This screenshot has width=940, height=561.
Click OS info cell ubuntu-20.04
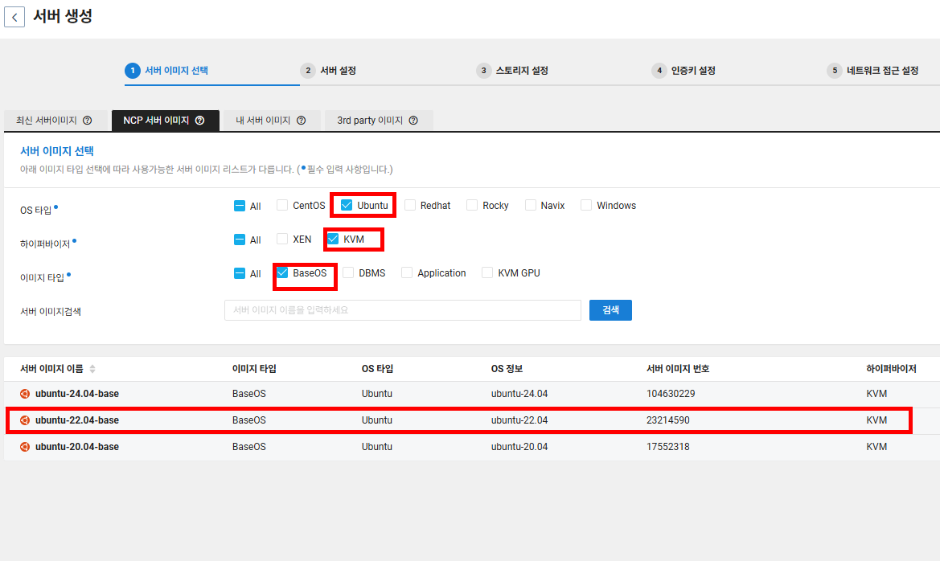519,447
